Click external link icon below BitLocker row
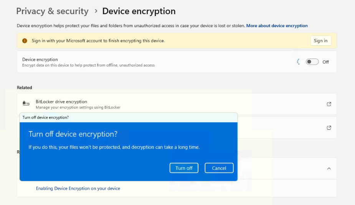The width and height of the screenshot is (355, 205). tap(329, 128)
